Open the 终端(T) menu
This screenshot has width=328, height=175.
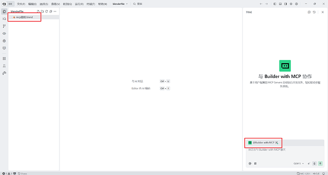coord(91,4)
